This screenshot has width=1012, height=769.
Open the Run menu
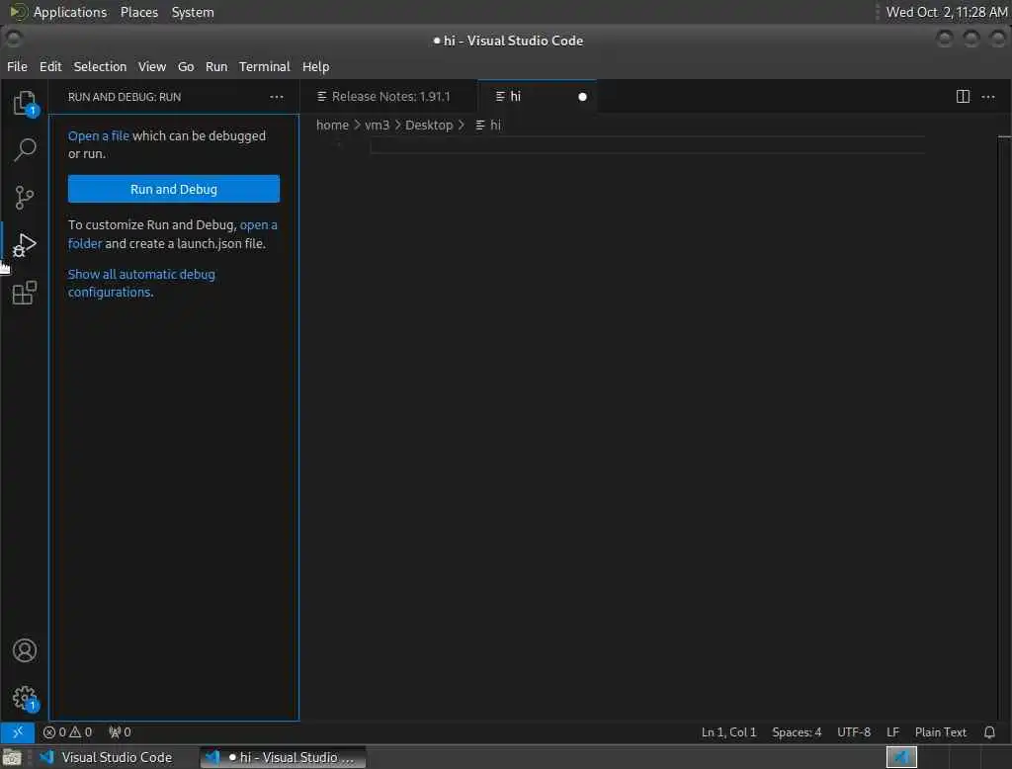[216, 66]
